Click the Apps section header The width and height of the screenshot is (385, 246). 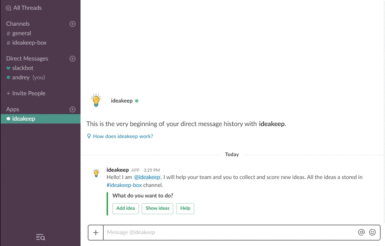click(x=13, y=109)
